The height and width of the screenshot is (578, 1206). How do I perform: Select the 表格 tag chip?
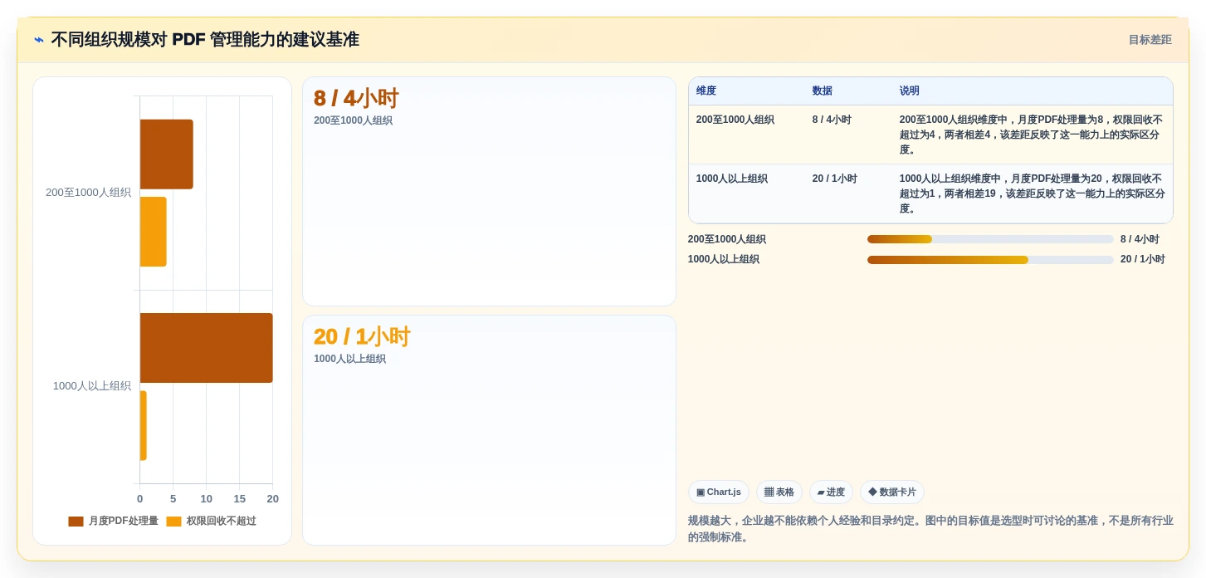(x=779, y=492)
